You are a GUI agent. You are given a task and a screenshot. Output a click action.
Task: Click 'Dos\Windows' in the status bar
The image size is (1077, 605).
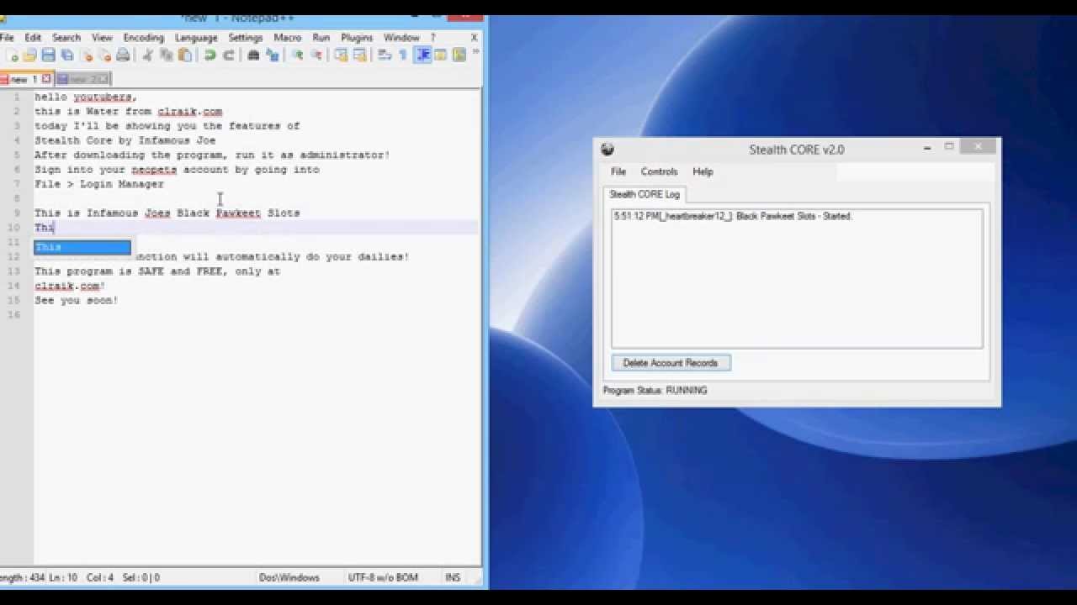point(289,577)
